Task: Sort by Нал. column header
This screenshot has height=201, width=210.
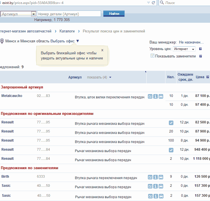Action: point(171,77)
